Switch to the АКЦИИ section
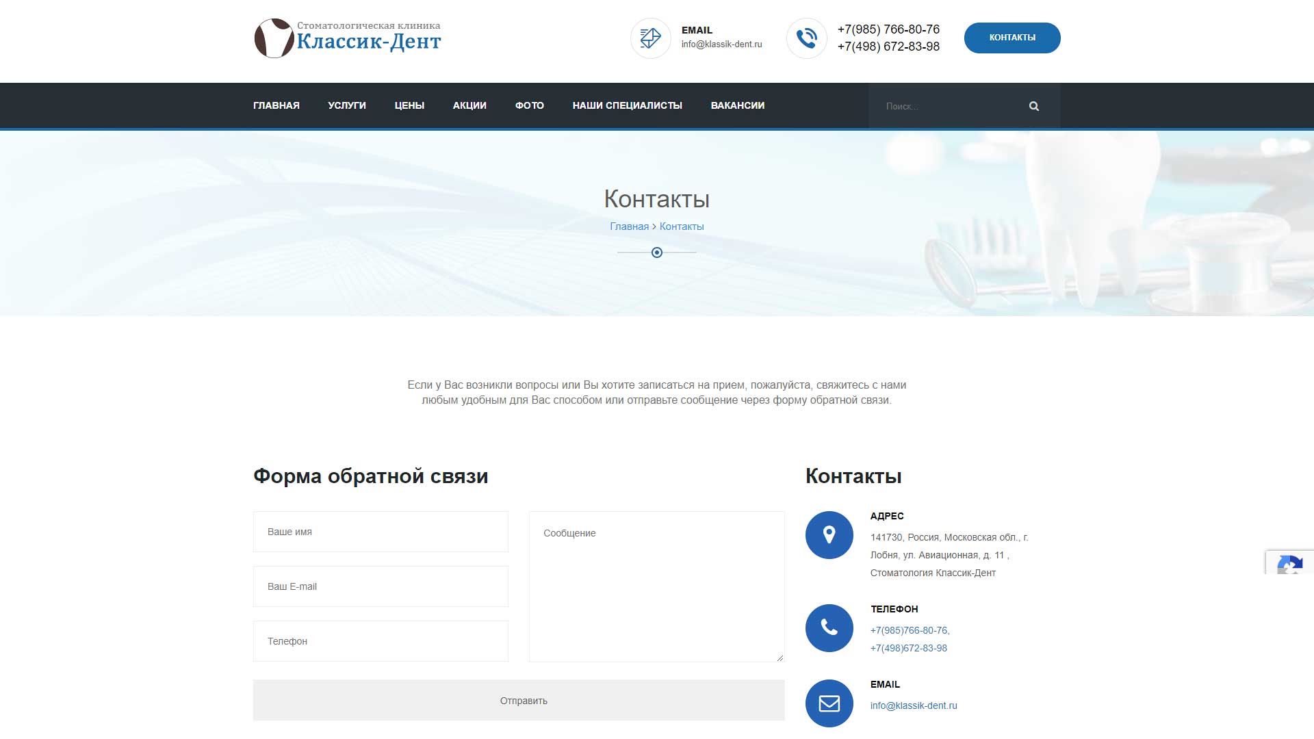 click(469, 105)
